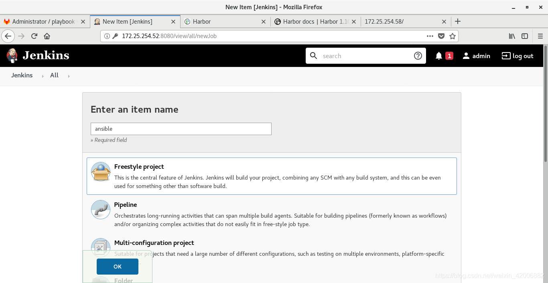Open notifications bell icon
The width and height of the screenshot is (548, 283).
click(439, 56)
